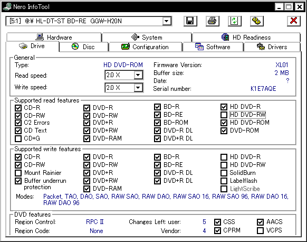Open the Read speed dropdown
The width and height of the screenshot is (307, 242).
pos(138,75)
